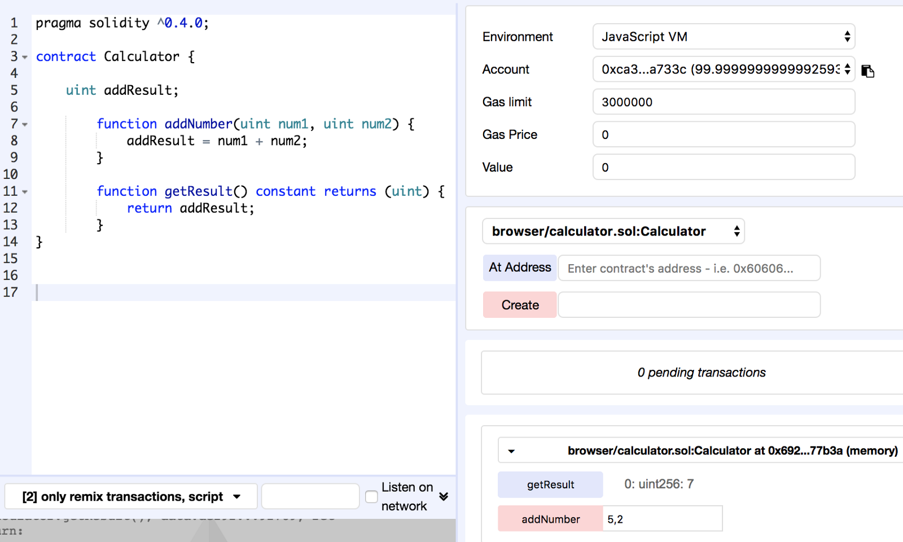Open the Account selection dropdown
Image resolution: width=903 pixels, height=542 pixels.
pos(724,69)
